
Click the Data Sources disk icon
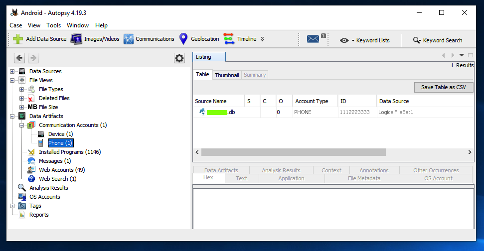[x=22, y=71]
